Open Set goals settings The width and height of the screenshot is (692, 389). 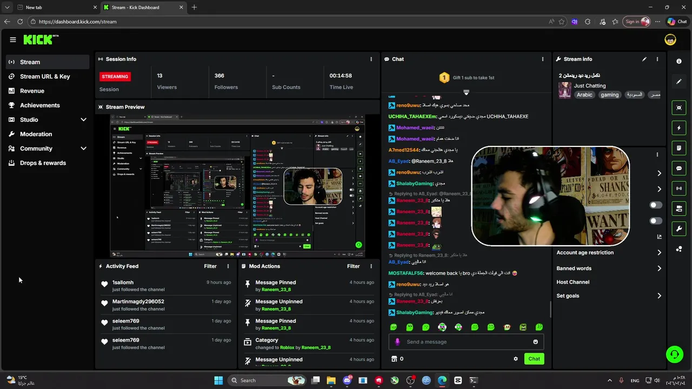click(x=609, y=296)
